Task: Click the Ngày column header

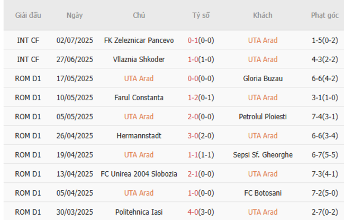Action: coord(75,15)
